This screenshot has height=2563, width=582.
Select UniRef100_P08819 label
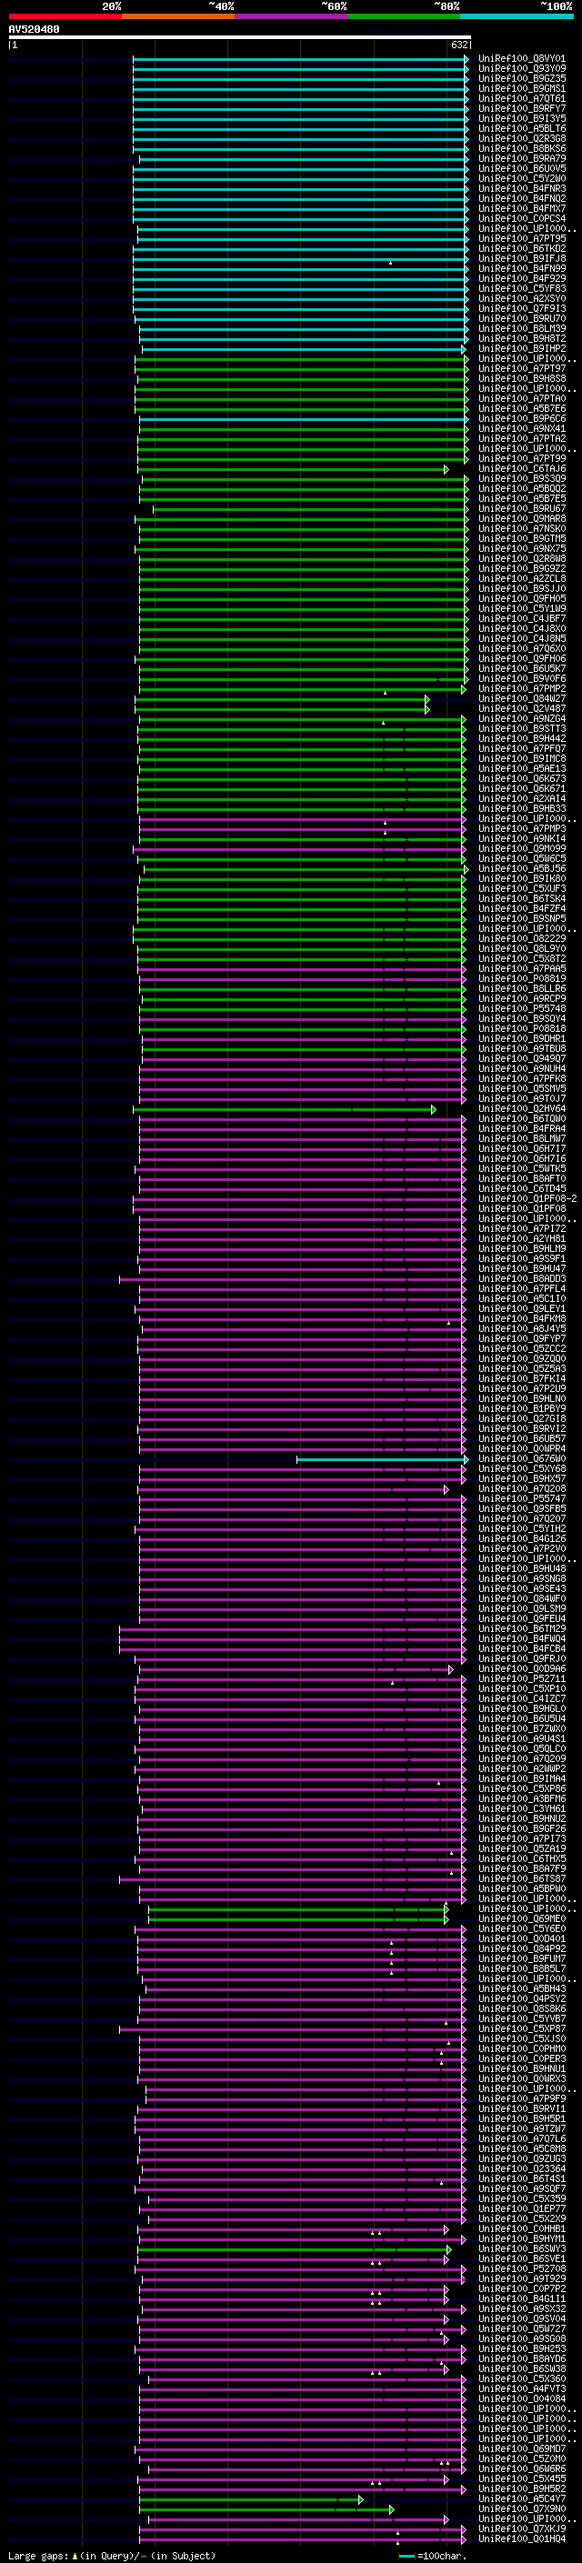click(521, 978)
